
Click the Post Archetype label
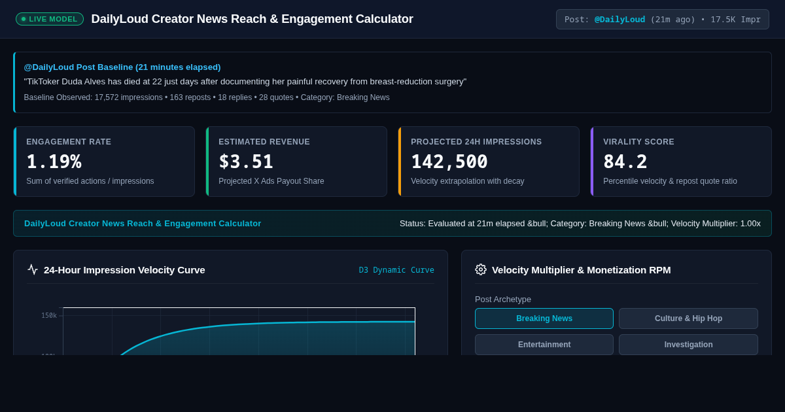[503, 299]
